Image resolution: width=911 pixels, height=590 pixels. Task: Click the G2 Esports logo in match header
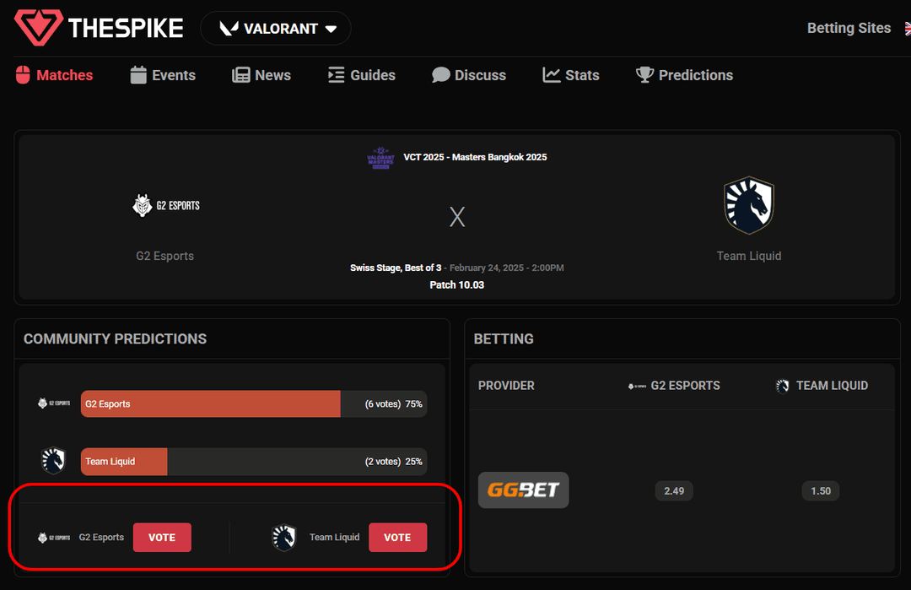point(166,205)
